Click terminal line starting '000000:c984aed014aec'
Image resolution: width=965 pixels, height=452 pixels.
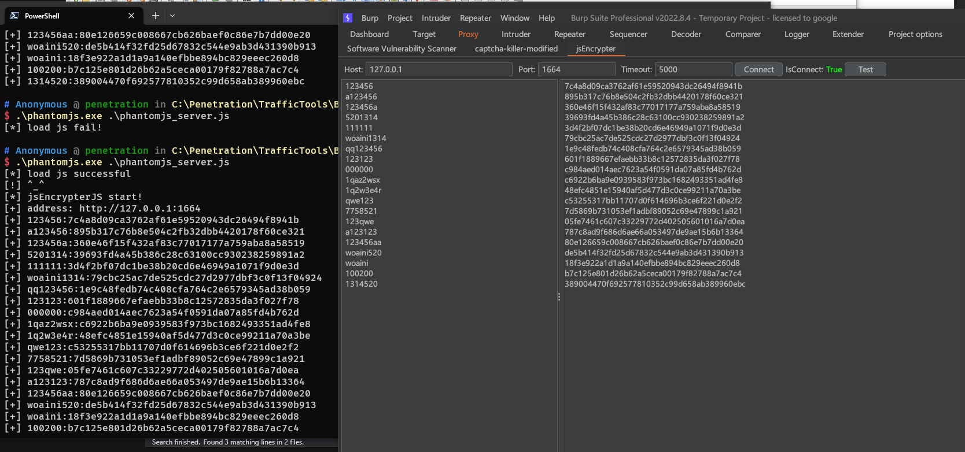pos(152,312)
